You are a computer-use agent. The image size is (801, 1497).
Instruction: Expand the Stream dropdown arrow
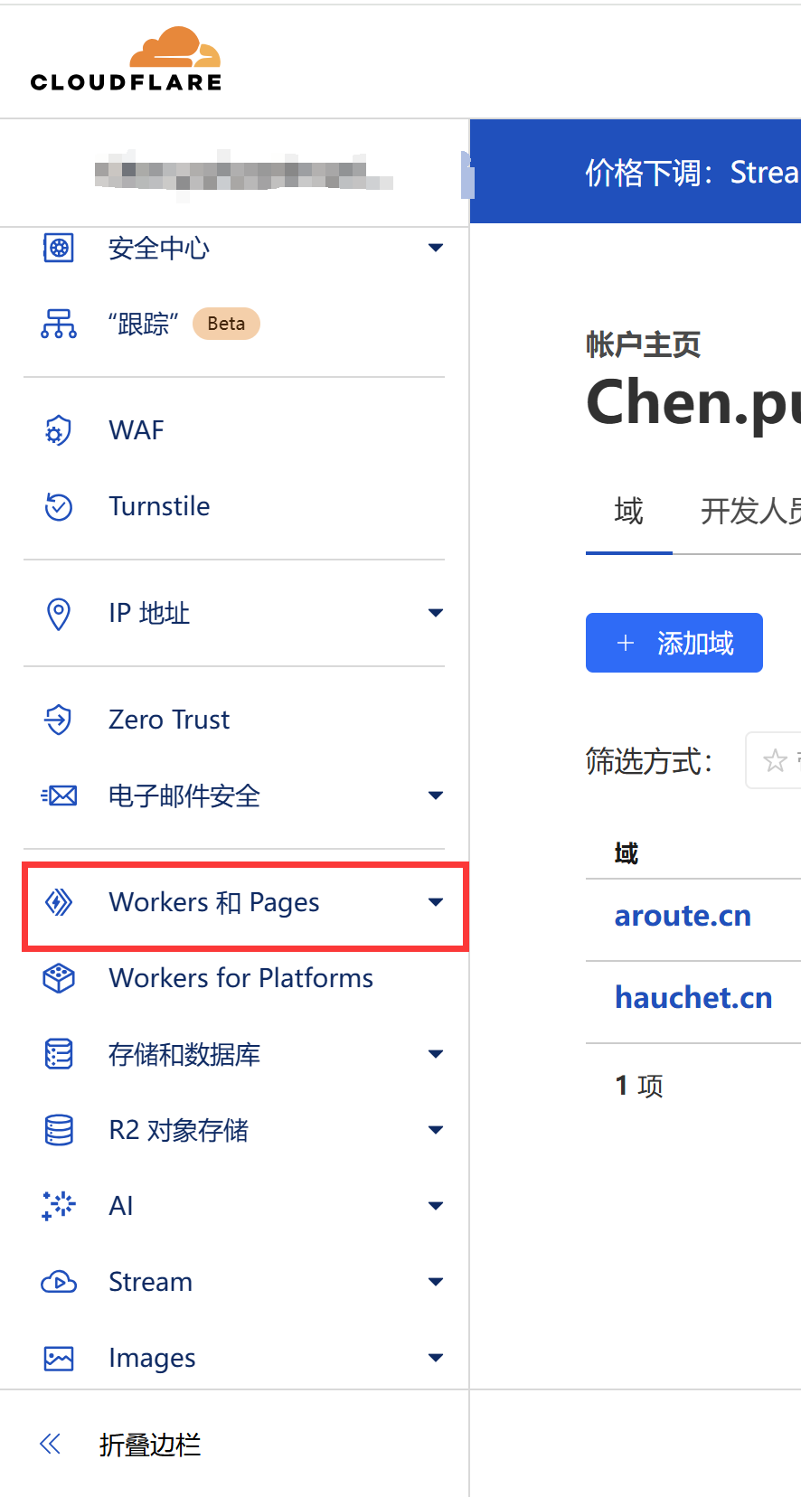(x=436, y=1282)
